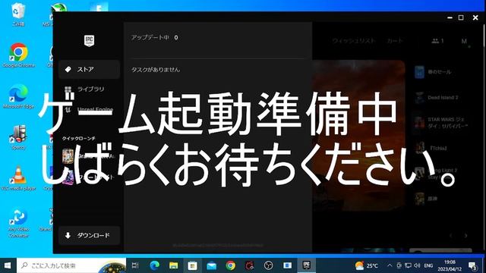
Task: Go to next carousel page arrow
Action: pos(465,236)
